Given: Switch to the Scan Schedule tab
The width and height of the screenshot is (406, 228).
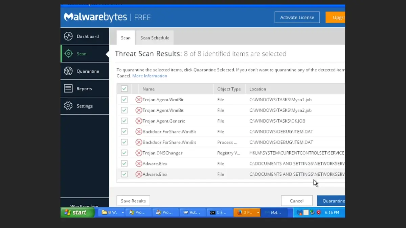Looking at the screenshot, I should [155, 38].
